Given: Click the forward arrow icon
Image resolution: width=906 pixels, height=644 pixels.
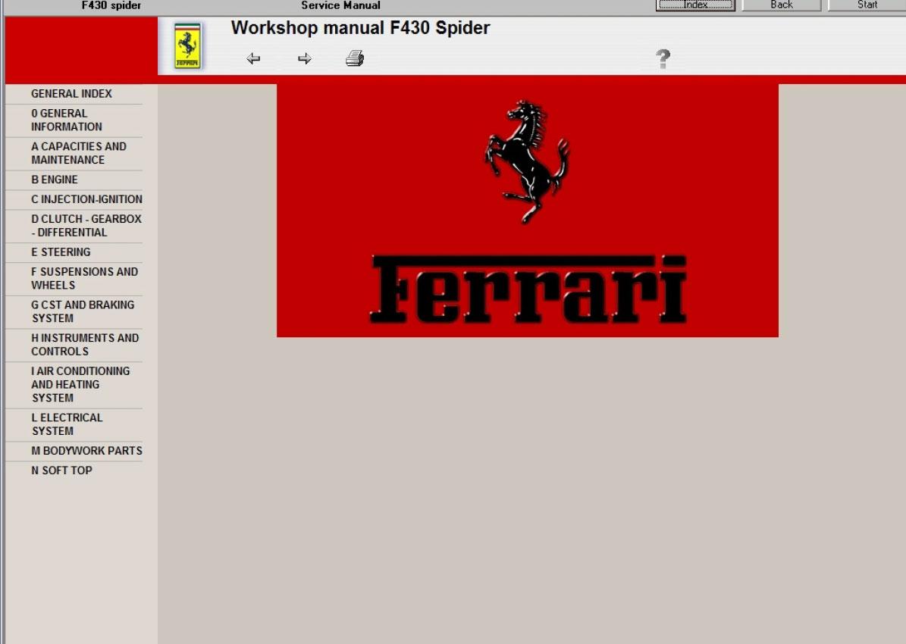Looking at the screenshot, I should tap(305, 59).
